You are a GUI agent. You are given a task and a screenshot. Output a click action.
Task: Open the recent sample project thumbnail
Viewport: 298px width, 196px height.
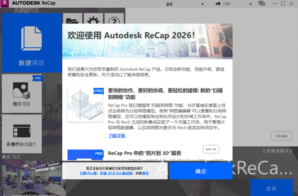coord(34,178)
